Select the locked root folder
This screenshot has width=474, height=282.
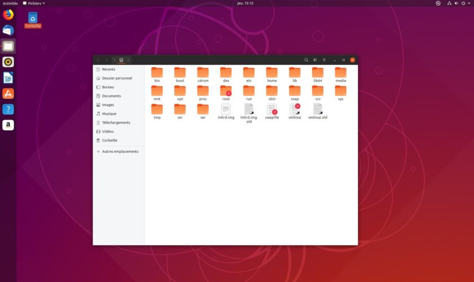[x=226, y=91]
